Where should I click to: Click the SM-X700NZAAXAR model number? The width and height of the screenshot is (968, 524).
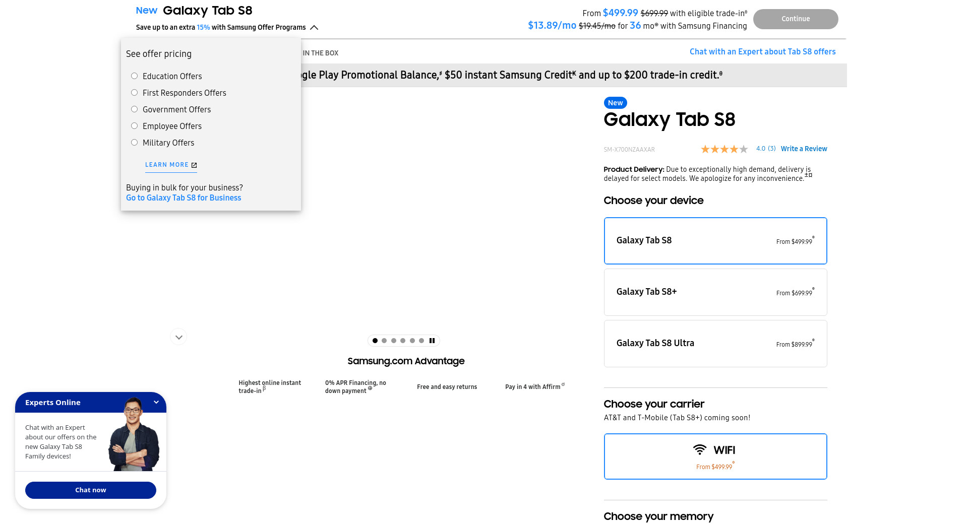click(x=629, y=150)
